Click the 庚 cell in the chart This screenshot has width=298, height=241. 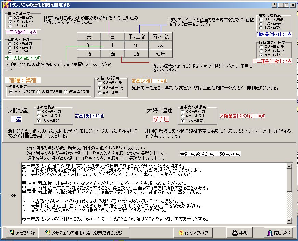pos(89,37)
